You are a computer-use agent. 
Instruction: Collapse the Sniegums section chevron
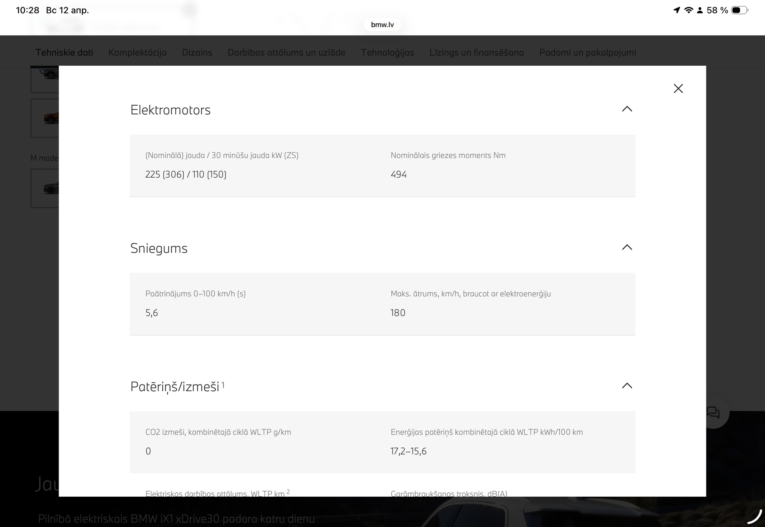click(627, 247)
